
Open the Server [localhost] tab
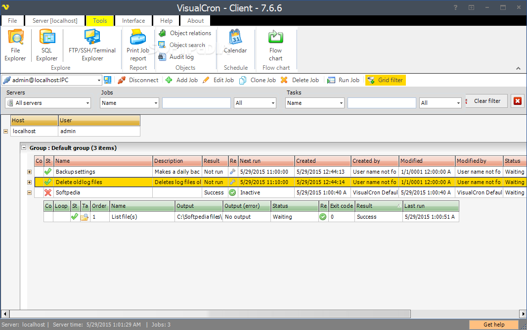click(x=55, y=20)
